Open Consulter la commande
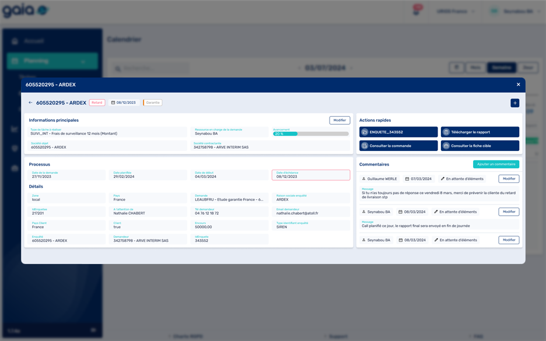Viewport: 546px width, 341px height. click(x=398, y=146)
